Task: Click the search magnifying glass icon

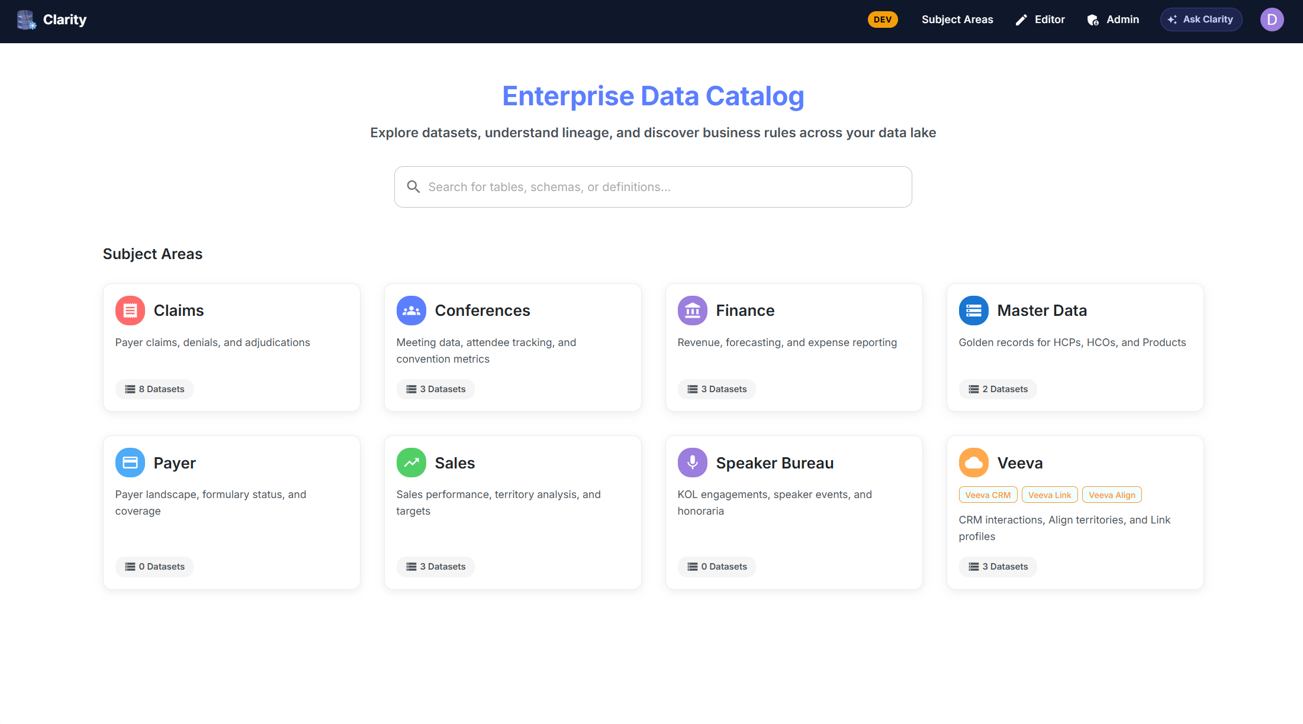Action: (413, 187)
